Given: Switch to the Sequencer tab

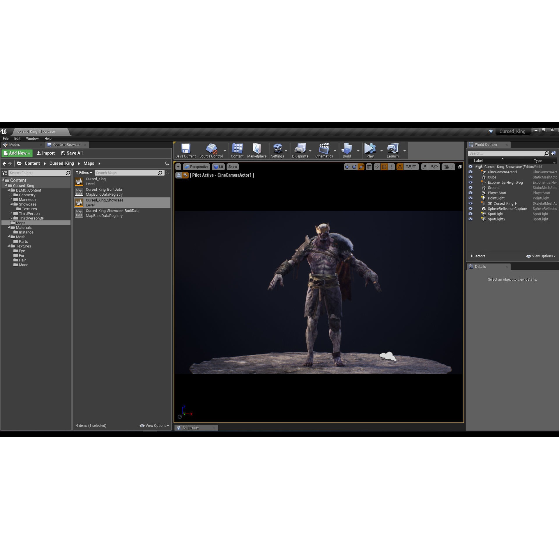Looking at the screenshot, I should 191,428.
